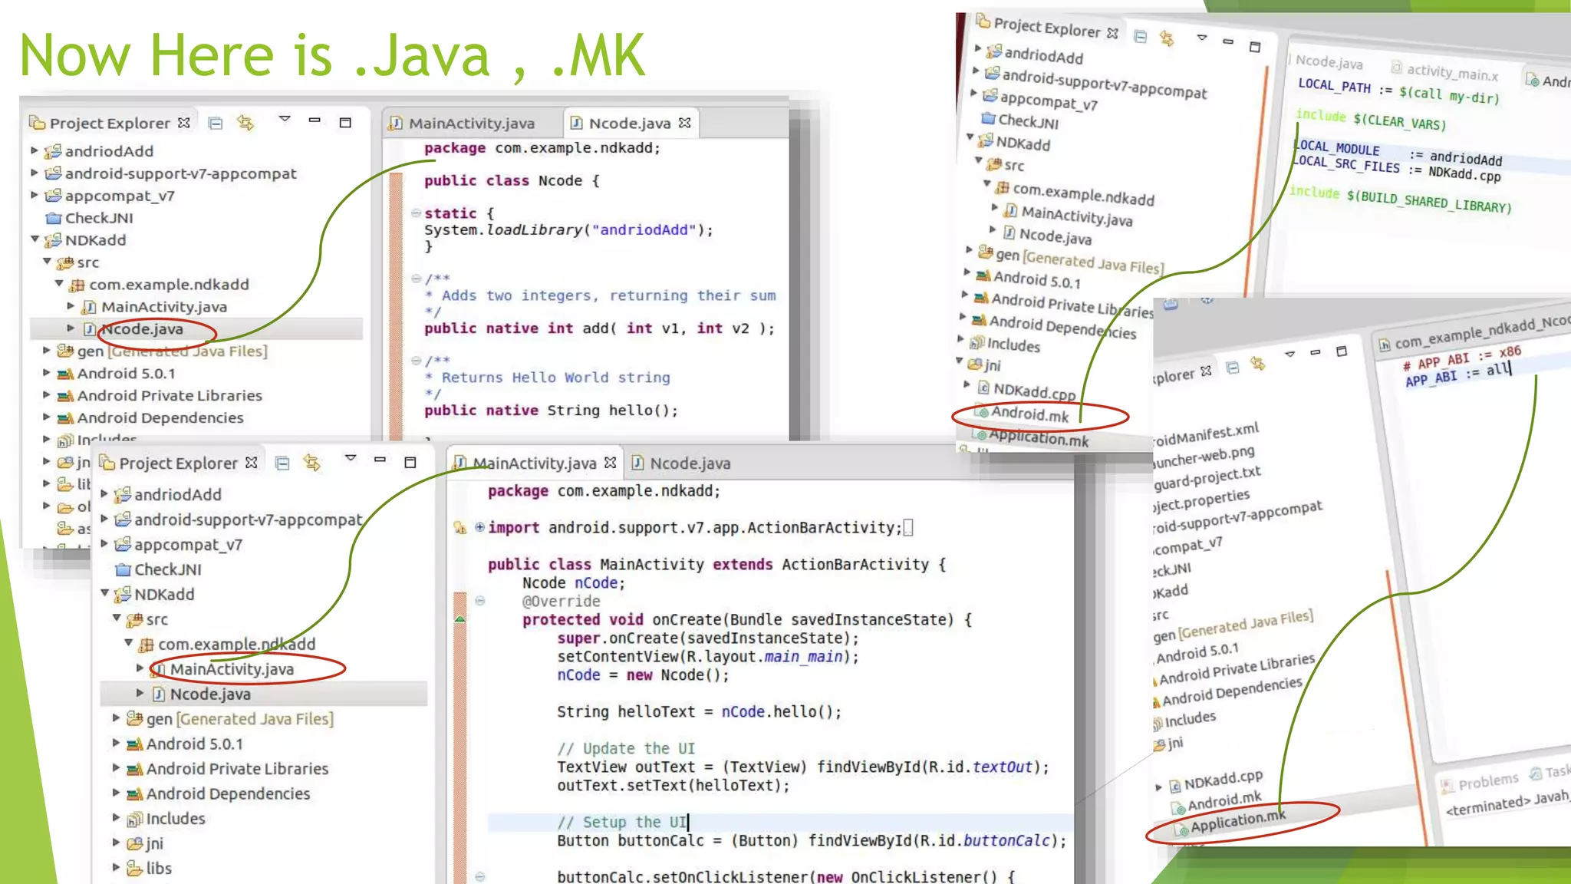Link with Editor icon in tilted Application.mk window
1571x884 pixels.
(1258, 363)
